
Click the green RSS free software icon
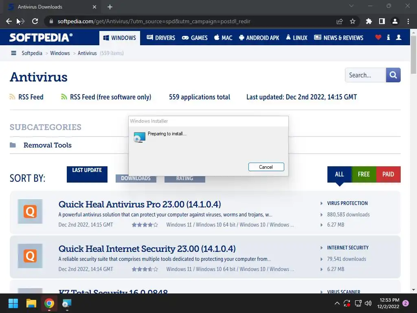(x=64, y=97)
